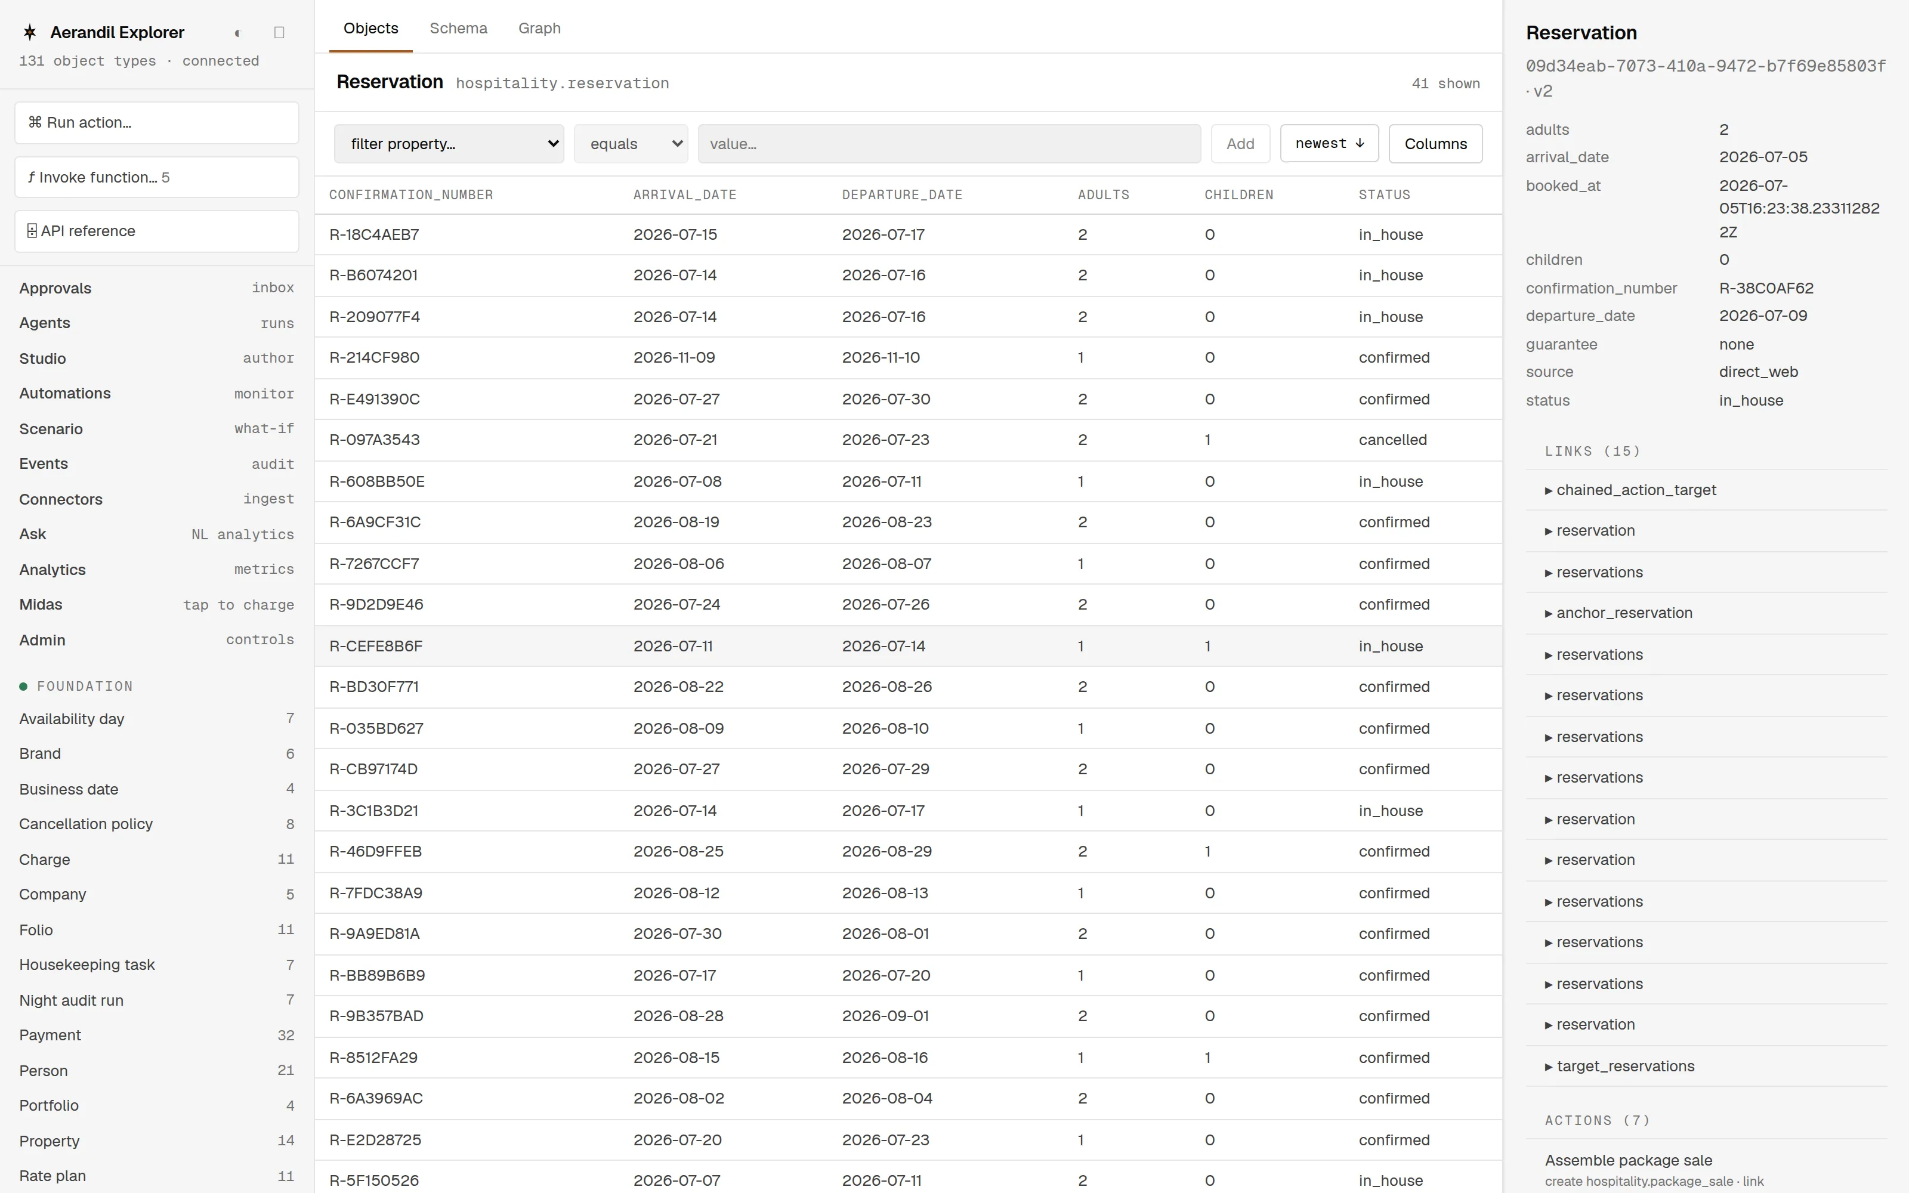Open the Cancellation policy object type
1909x1193 pixels.
[157, 824]
